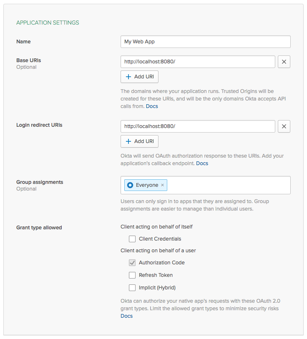Enable the Refresh Token checkbox
Viewport: 307px width, 339px height.
(132, 275)
